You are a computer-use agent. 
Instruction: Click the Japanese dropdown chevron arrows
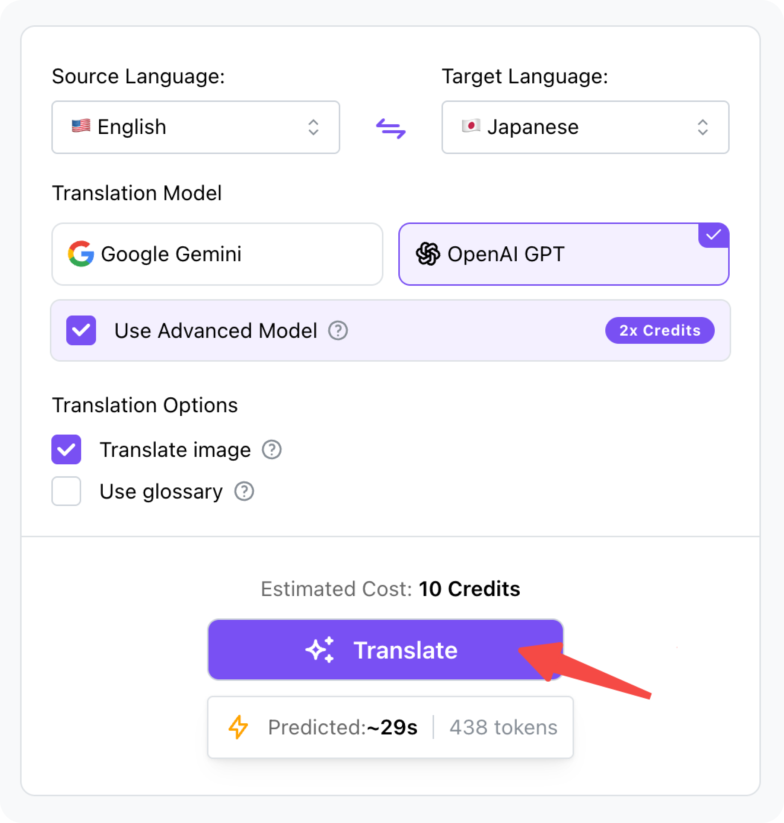[702, 127]
